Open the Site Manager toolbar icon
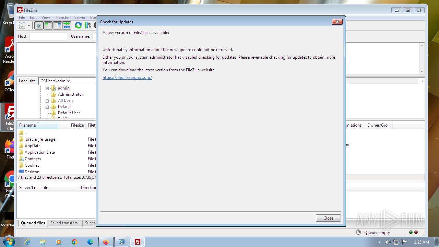The width and height of the screenshot is (439, 247). click(x=22, y=25)
